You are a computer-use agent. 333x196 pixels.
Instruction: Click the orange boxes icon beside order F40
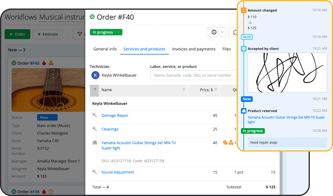click(x=51, y=63)
